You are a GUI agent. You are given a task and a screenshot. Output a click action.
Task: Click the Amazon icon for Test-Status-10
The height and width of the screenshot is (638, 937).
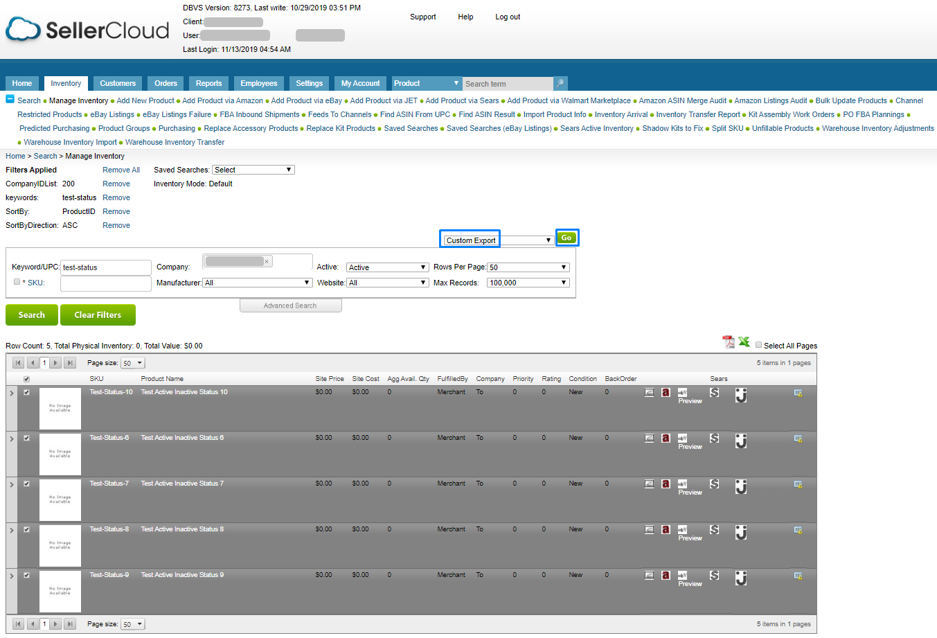coord(666,392)
